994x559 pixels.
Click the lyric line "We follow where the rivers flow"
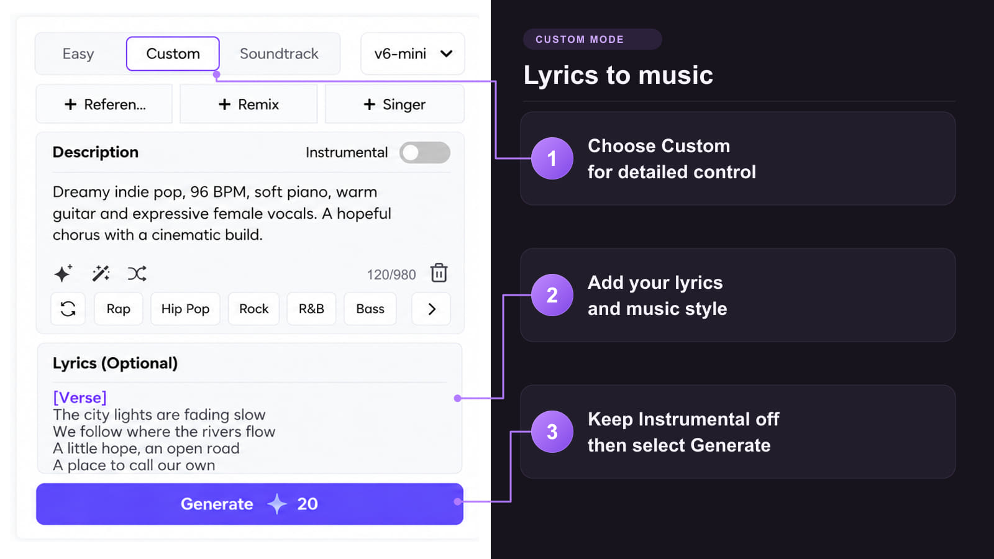click(x=164, y=432)
